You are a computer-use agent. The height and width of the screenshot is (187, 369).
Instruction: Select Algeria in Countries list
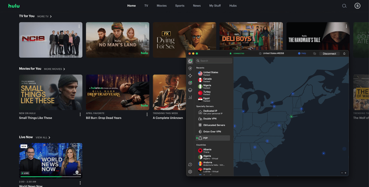point(213,157)
